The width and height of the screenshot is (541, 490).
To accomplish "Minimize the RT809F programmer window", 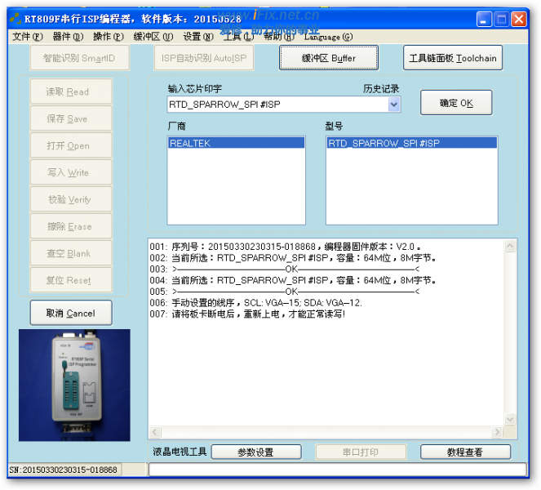I will coord(485,20).
